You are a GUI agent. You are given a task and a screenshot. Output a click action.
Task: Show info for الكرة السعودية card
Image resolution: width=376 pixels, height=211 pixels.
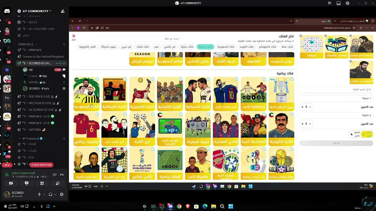97,79
